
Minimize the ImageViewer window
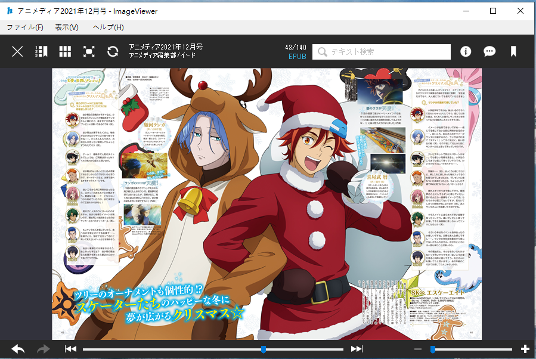click(x=466, y=11)
